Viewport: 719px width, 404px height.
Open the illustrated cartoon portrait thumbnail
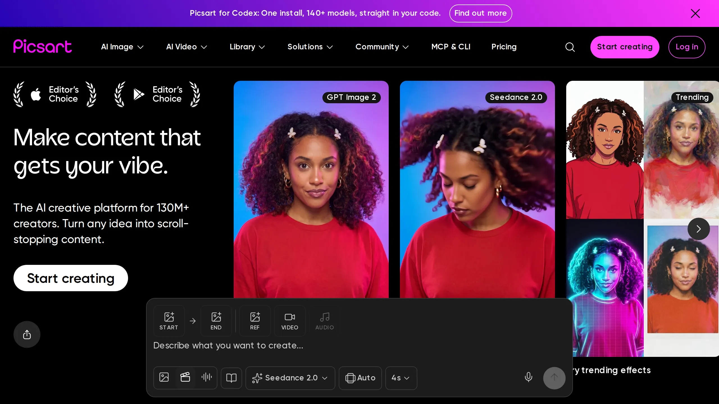[x=605, y=150]
